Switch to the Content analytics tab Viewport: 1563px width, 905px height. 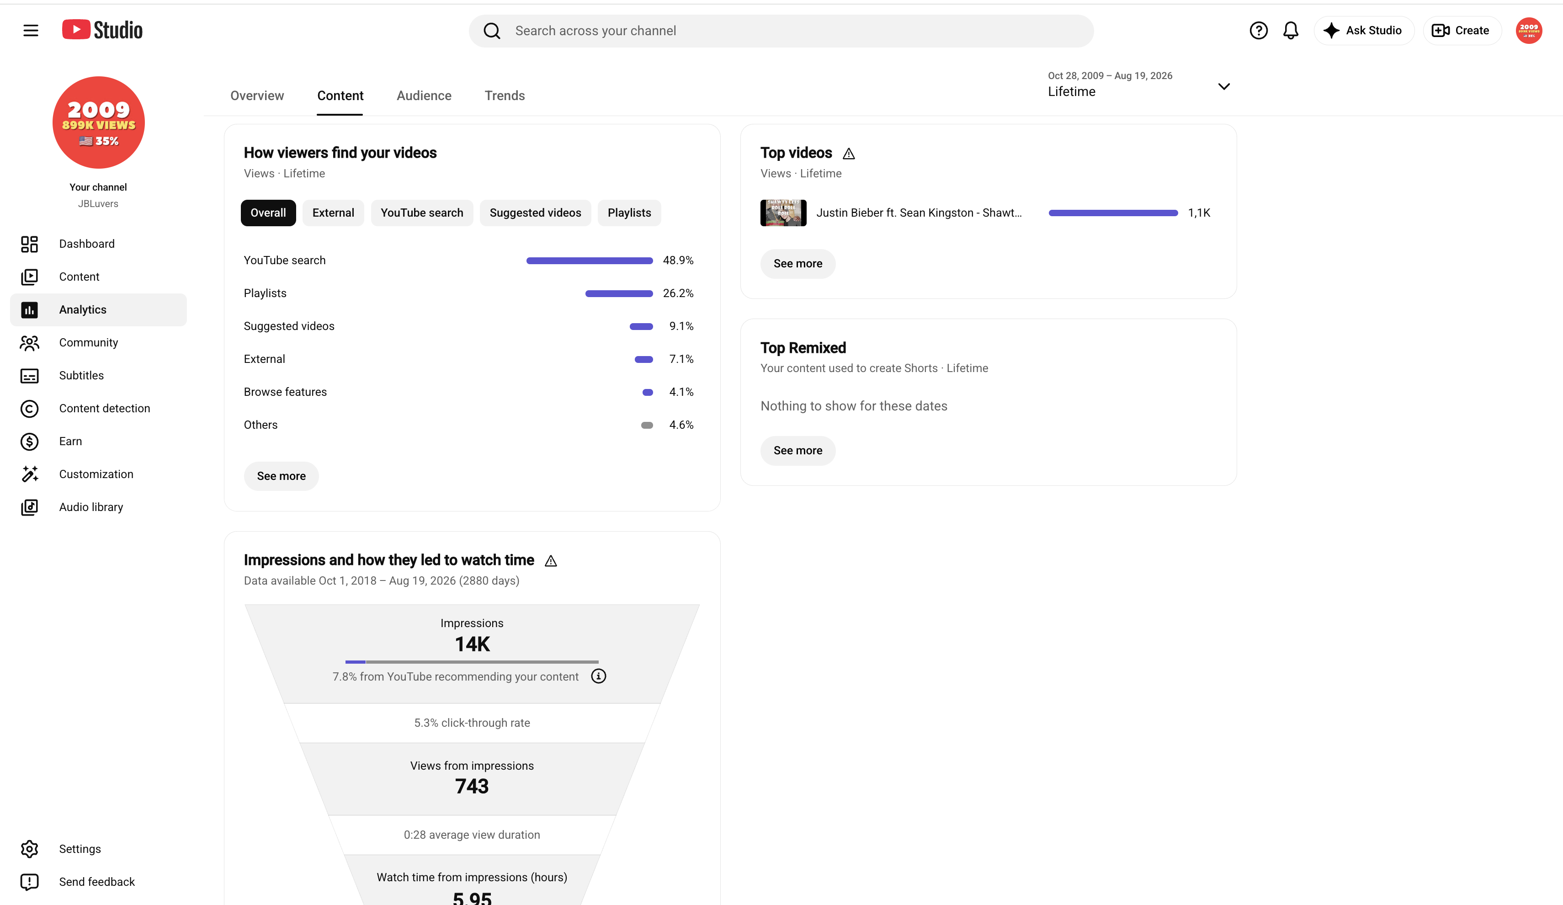340,96
